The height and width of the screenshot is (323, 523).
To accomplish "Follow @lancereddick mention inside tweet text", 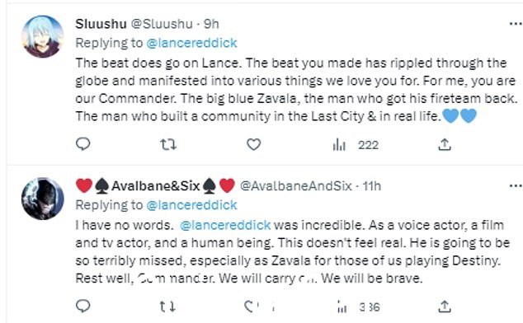I will point(225,225).
